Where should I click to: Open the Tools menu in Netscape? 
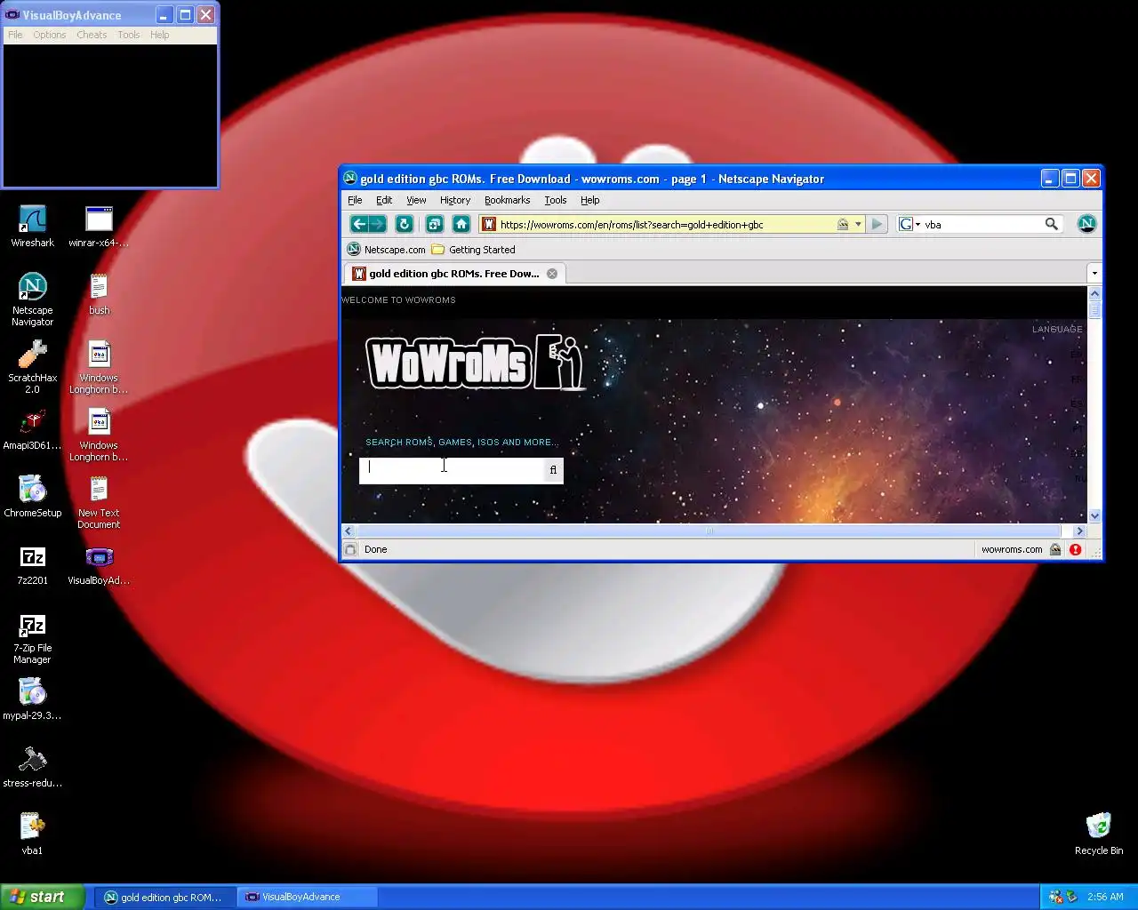556,200
